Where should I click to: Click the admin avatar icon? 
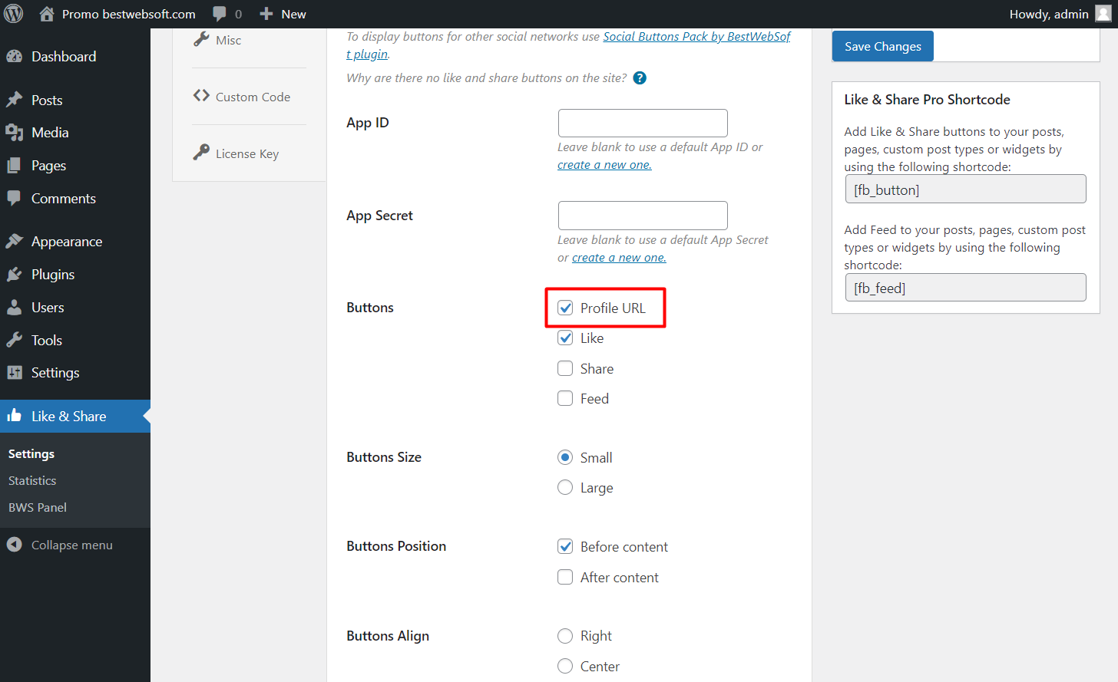coord(1103,14)
